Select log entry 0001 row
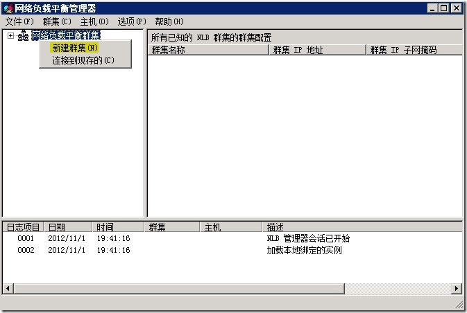 26,238
